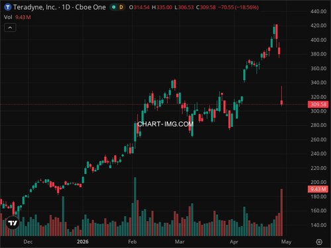Click the Feb time axis label
The image size is (331, 248).
132,242
